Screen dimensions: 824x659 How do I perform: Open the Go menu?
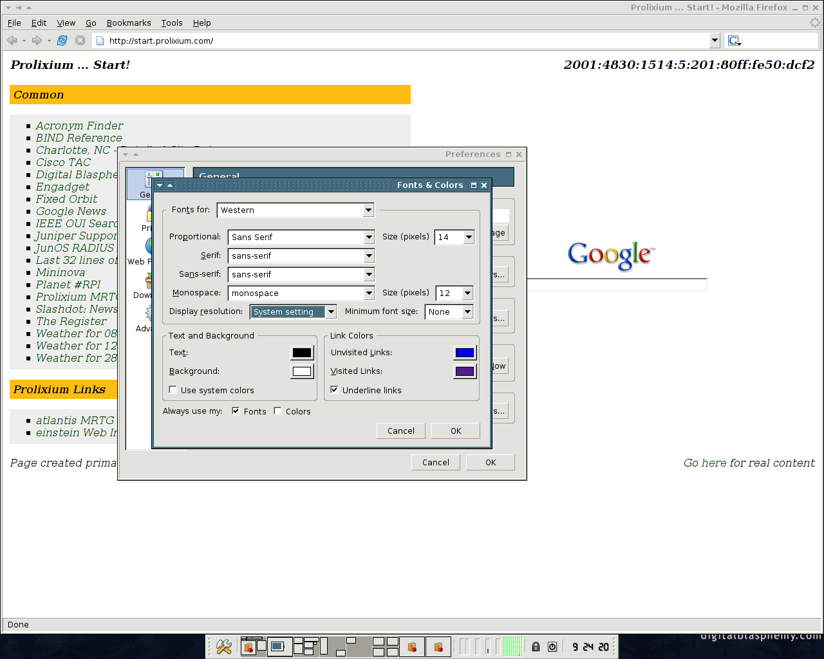91,23
